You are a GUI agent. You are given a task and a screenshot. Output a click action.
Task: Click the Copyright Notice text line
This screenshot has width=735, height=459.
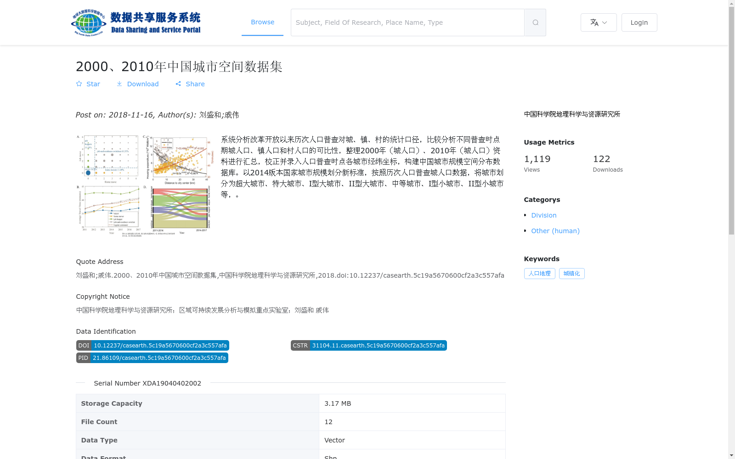[x=203, y=310]
